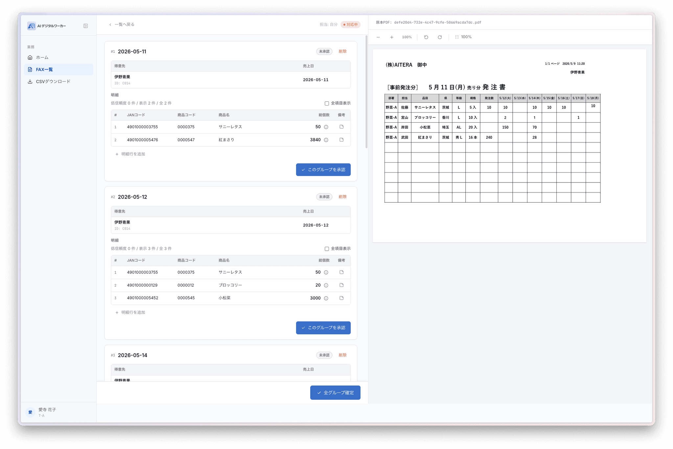Screen dimensions: 673x449
Task: Select FAX一覧 in the sidebar
Action: [x=58, y=69]
